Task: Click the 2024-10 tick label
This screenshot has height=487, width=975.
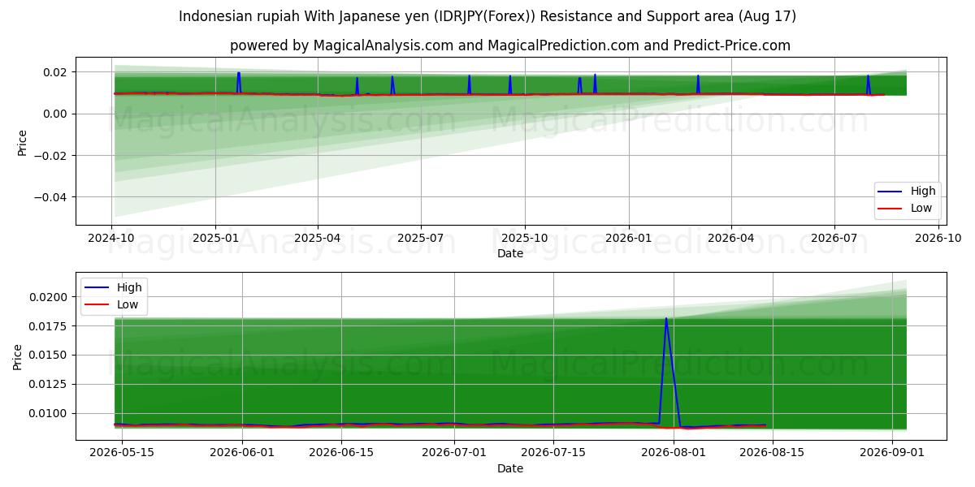Action: point(111,239)
